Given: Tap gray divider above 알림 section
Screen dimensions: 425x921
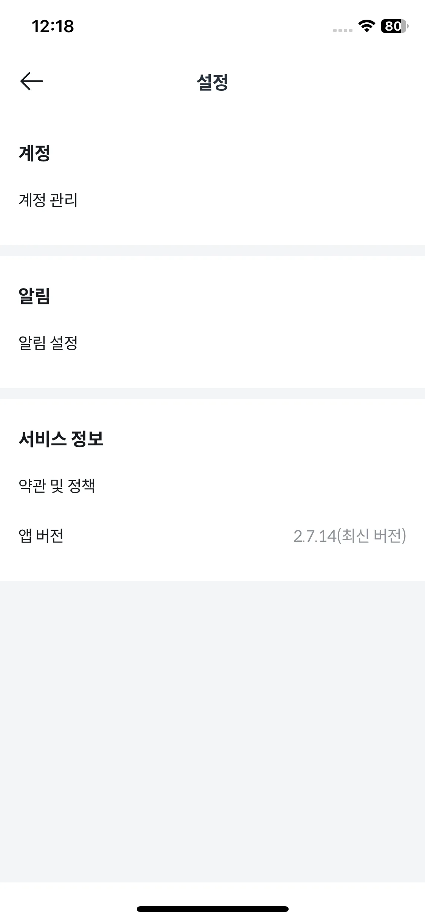Looking at the screenshot, I should 212,251.
